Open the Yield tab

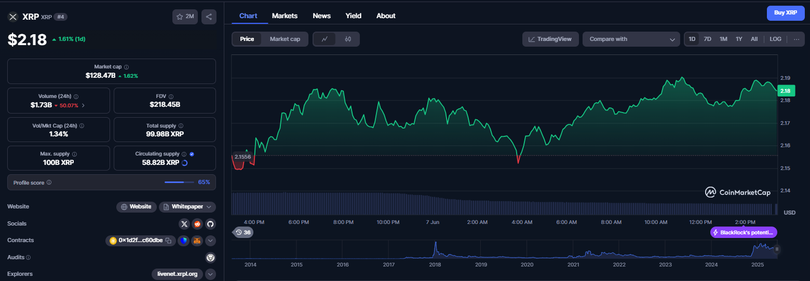point(354,16)
